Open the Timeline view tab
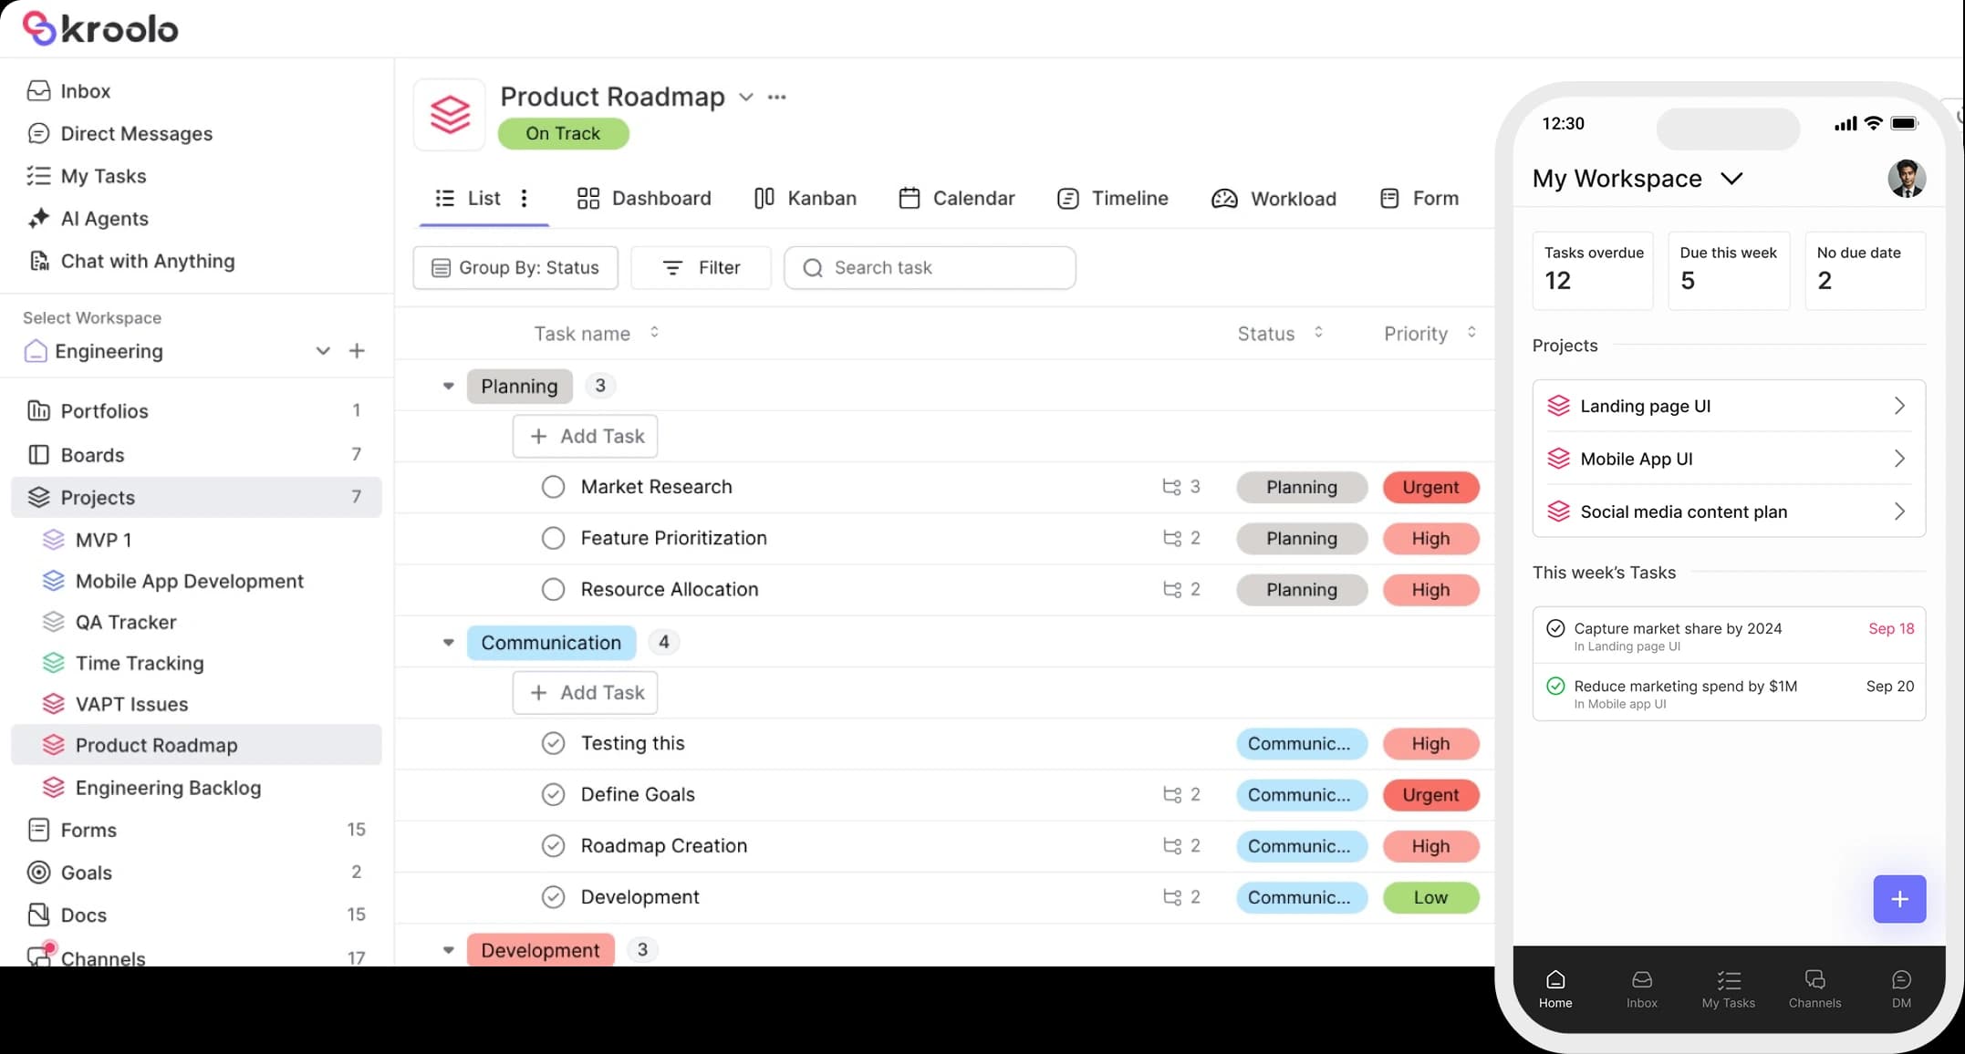 1112,199
